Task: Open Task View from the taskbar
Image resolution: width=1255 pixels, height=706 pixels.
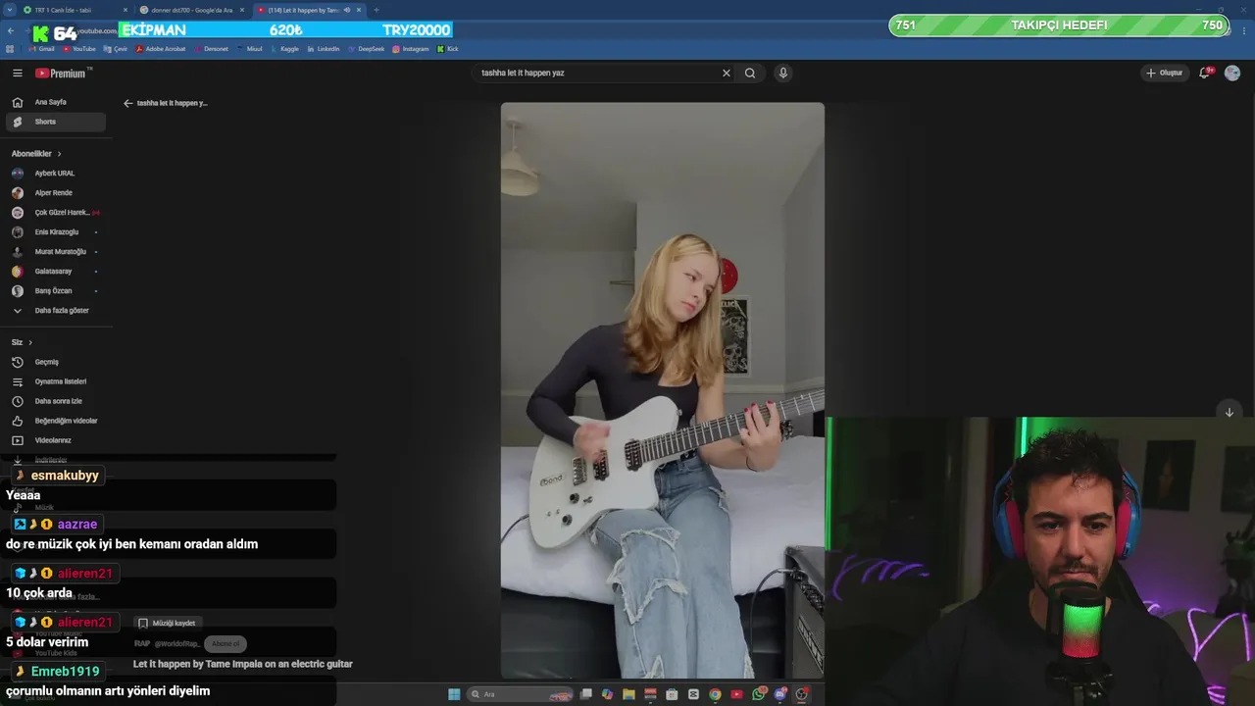Action: click(585, 694)
